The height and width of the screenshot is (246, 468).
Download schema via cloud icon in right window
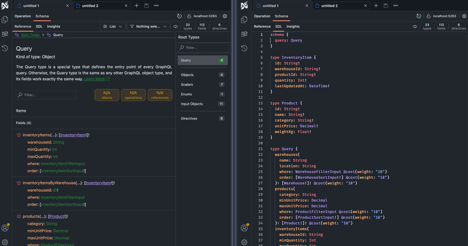pos(415,27)
